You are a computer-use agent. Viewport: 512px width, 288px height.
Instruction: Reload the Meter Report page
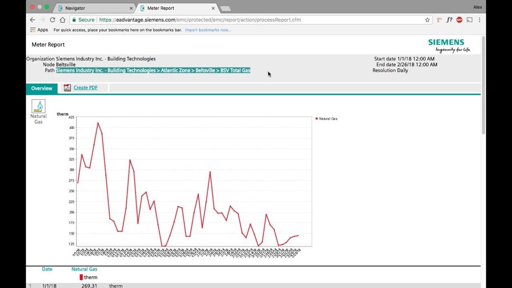52,20
